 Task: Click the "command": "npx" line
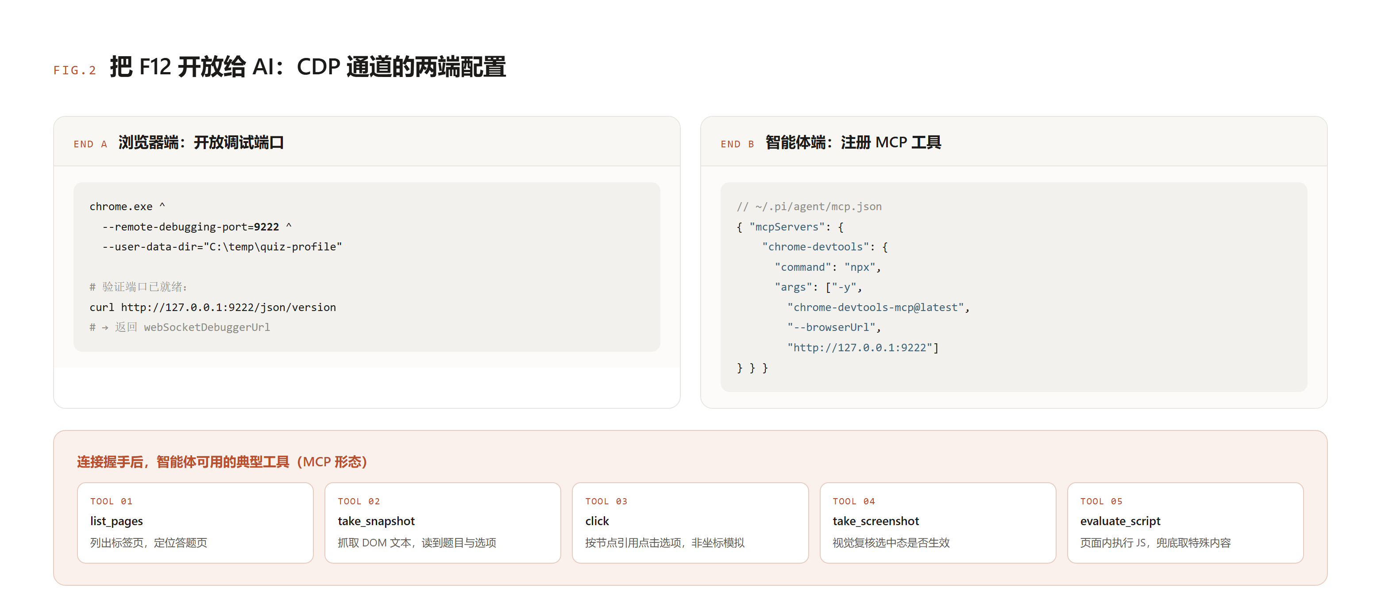click(x=828, y=267)
